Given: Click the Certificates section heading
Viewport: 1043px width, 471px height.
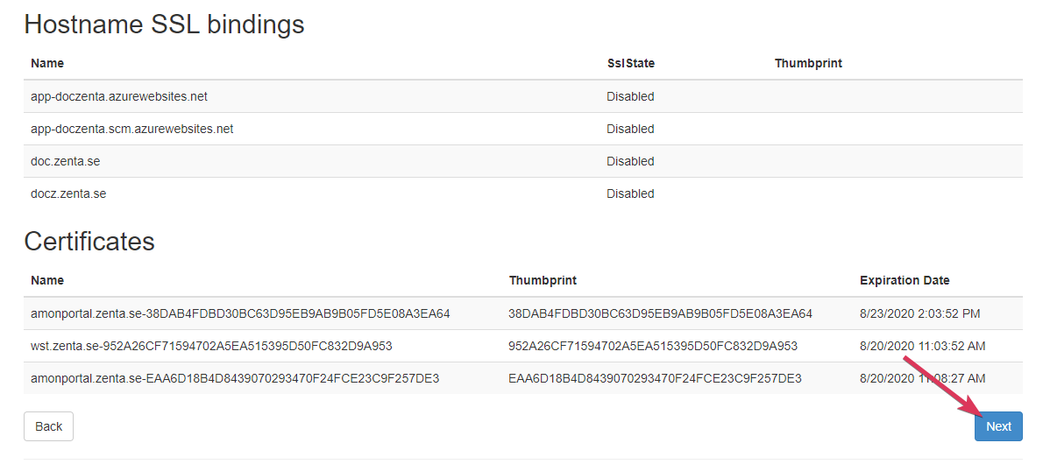Looking at the screenshot, I should [89, 242].
